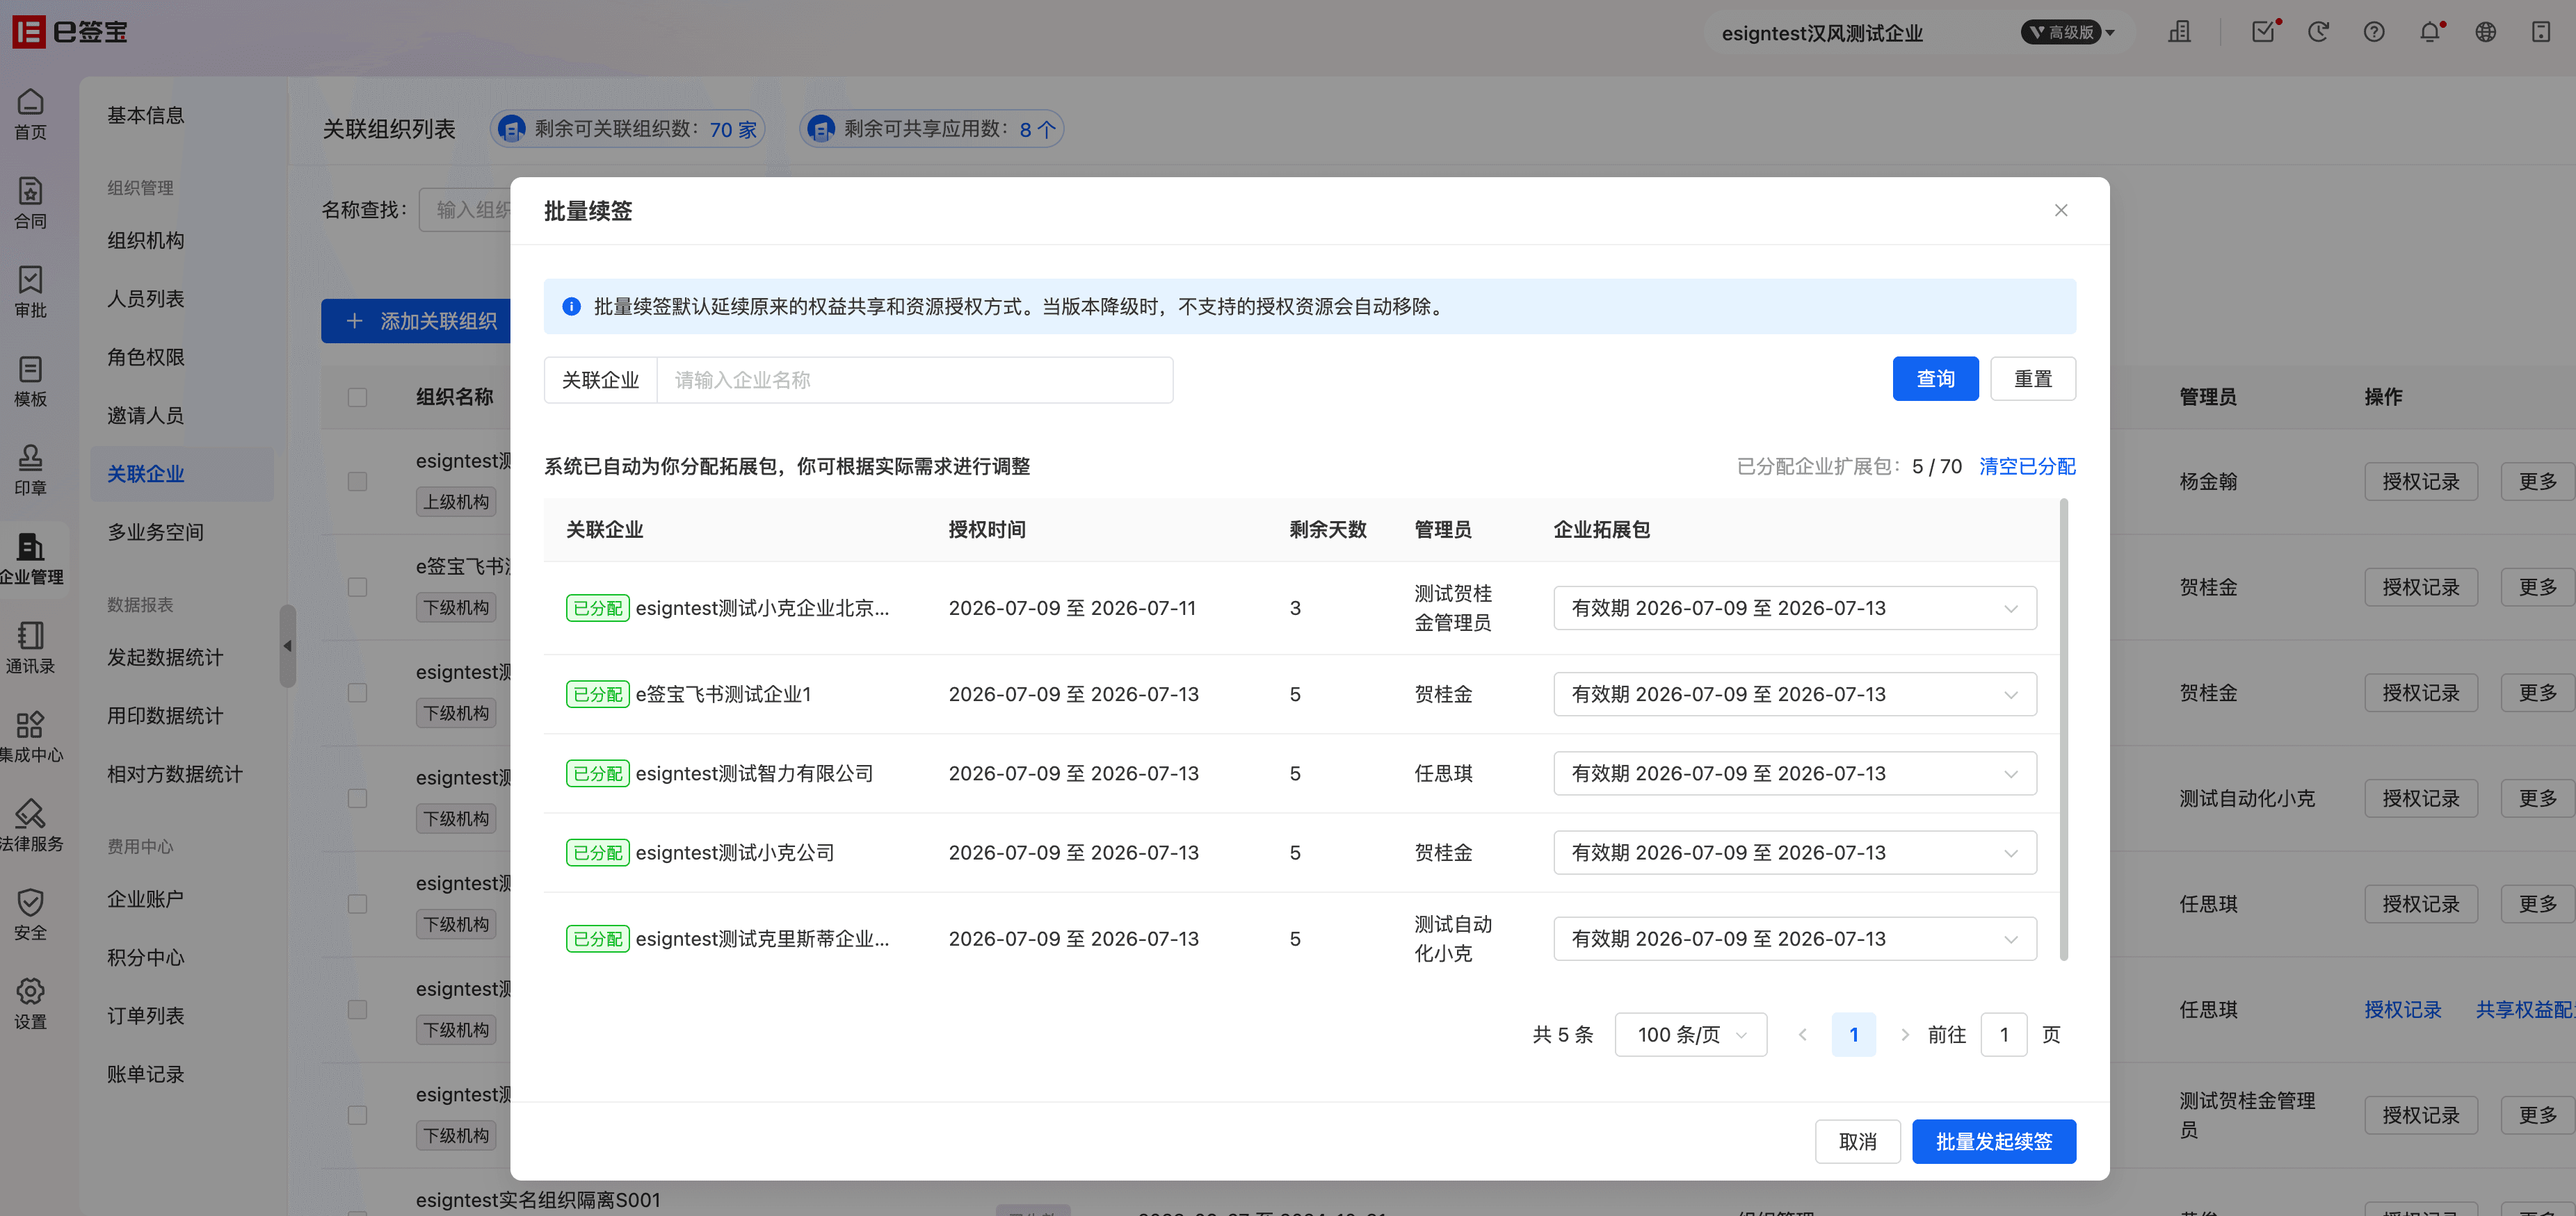
Task: Expand 企业拓展包 dropdown for esigntest测试小克公司
Action: (x=1795, y=853)
